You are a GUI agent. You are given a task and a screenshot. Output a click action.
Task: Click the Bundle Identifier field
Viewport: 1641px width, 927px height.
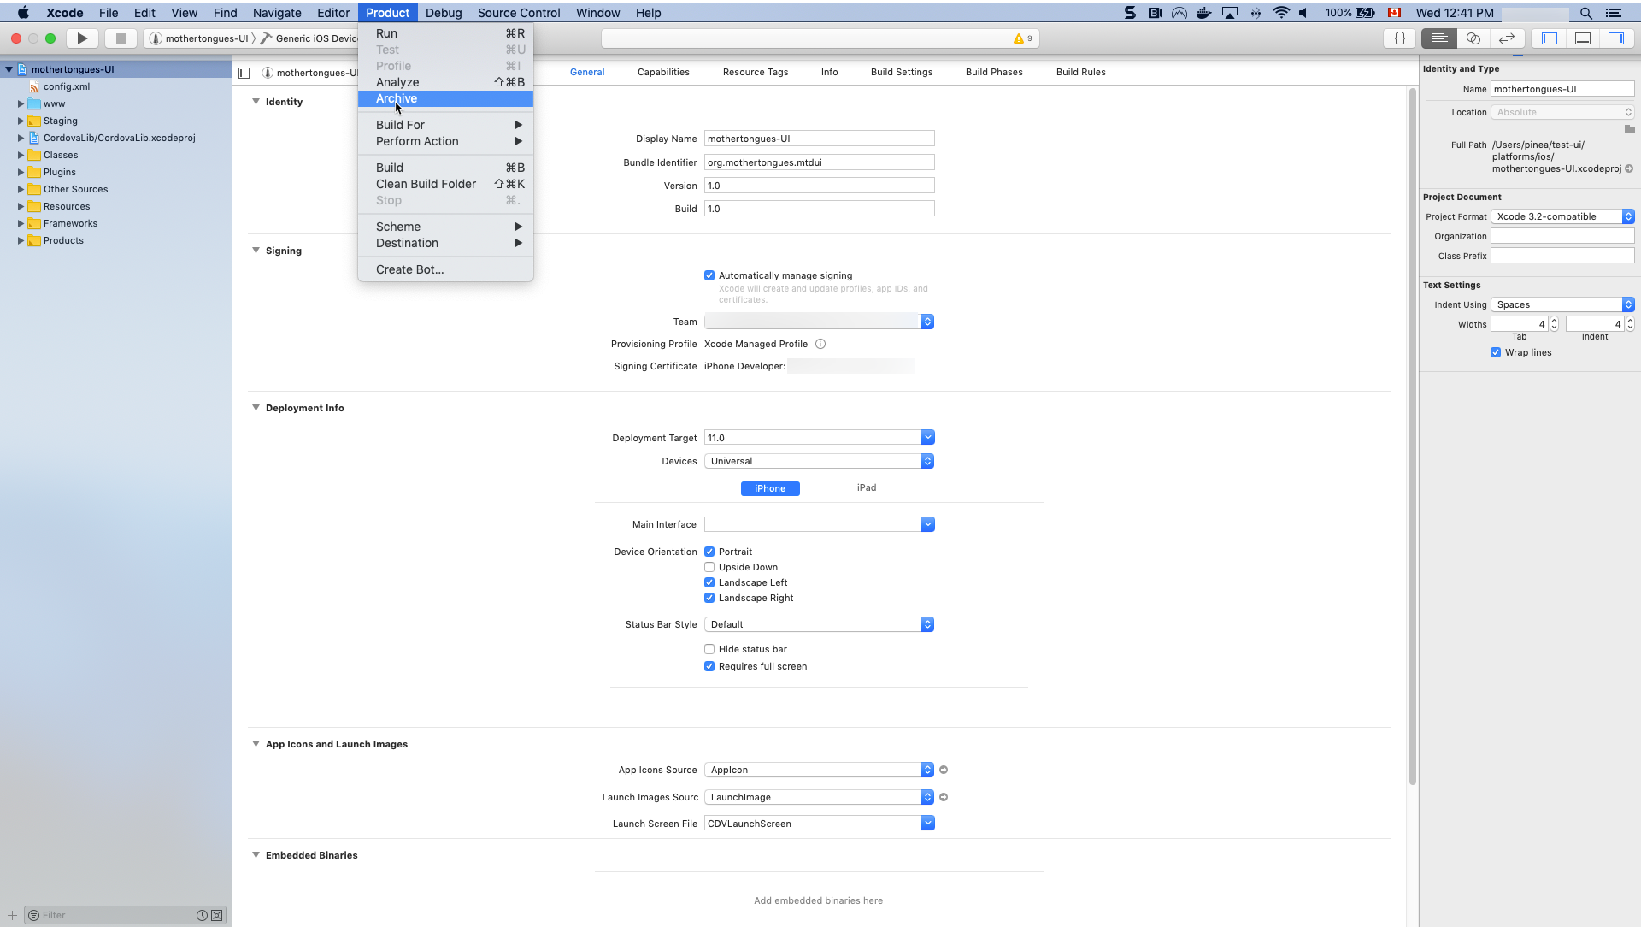819,162
